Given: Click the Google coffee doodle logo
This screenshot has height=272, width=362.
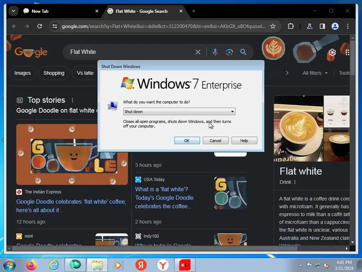Looking at the screenshot, I should tap(31, 52).
